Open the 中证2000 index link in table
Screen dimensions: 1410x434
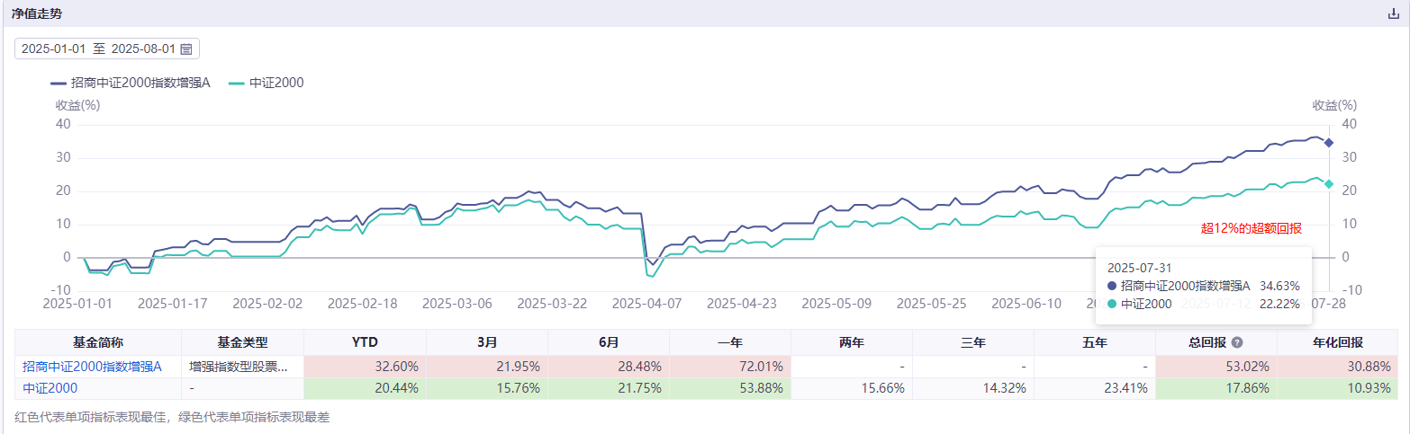coord(50,388)
